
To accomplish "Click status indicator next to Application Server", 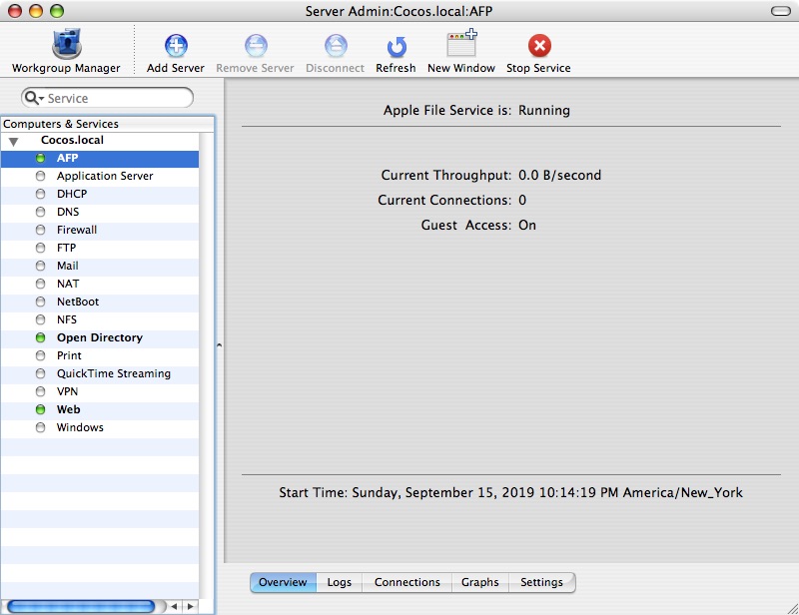I will [x=40, y=176].
